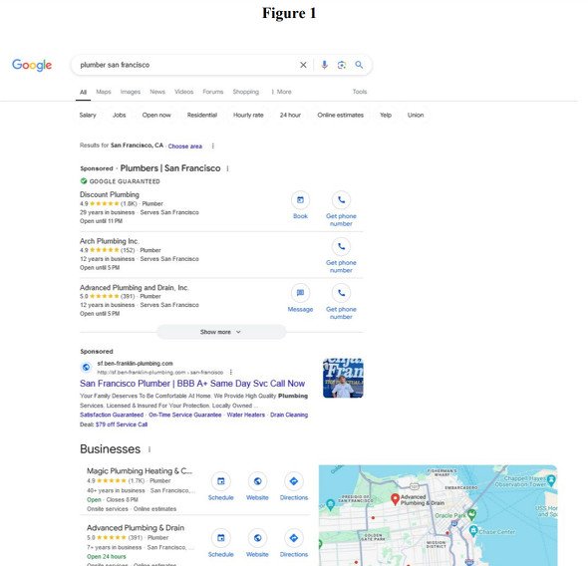588x566 pixels.
Task: Open Magic Plumbing Heating business listing
Action: pos(140,471)
